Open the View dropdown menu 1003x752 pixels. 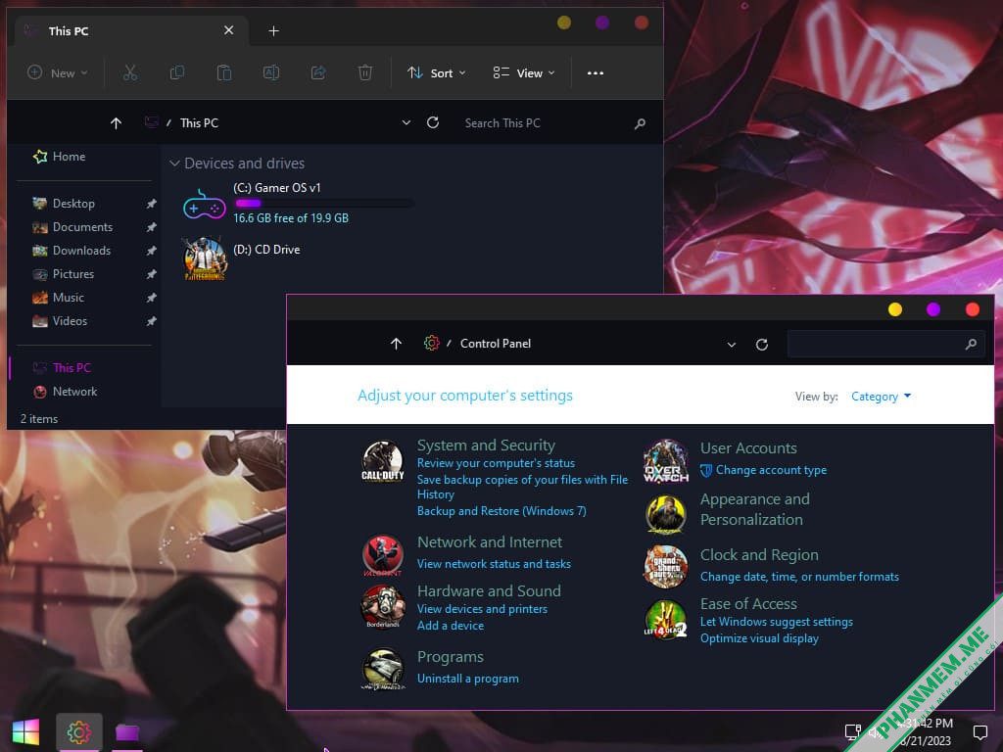pyautogui.click(x=524, y=72)
